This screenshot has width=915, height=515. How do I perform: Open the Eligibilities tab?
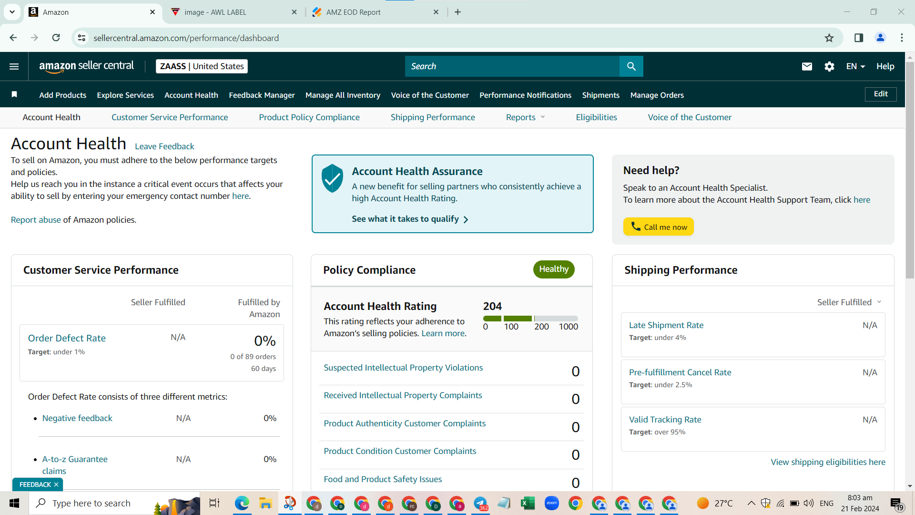tap(596, 117)
